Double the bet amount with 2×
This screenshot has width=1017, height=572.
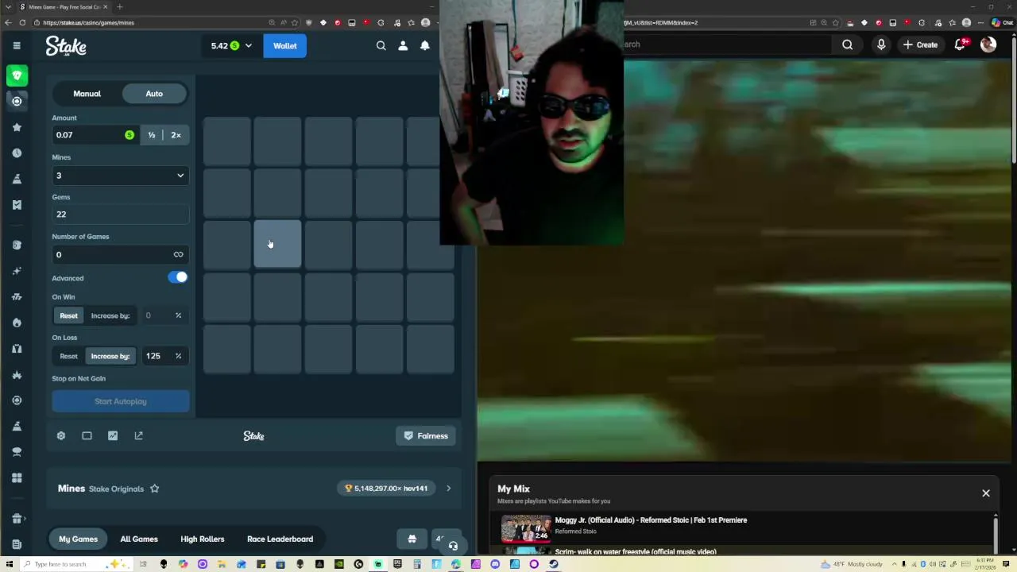[x=176, y=135]
